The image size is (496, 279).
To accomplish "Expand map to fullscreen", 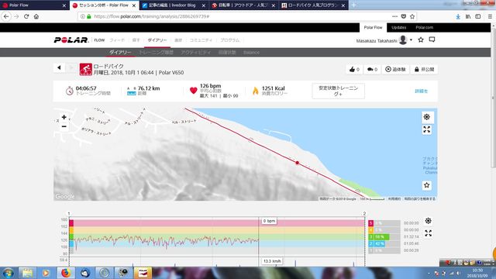I will click(x=427, y=129).
